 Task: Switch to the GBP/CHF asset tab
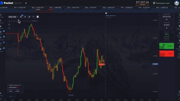pos(169,9)
